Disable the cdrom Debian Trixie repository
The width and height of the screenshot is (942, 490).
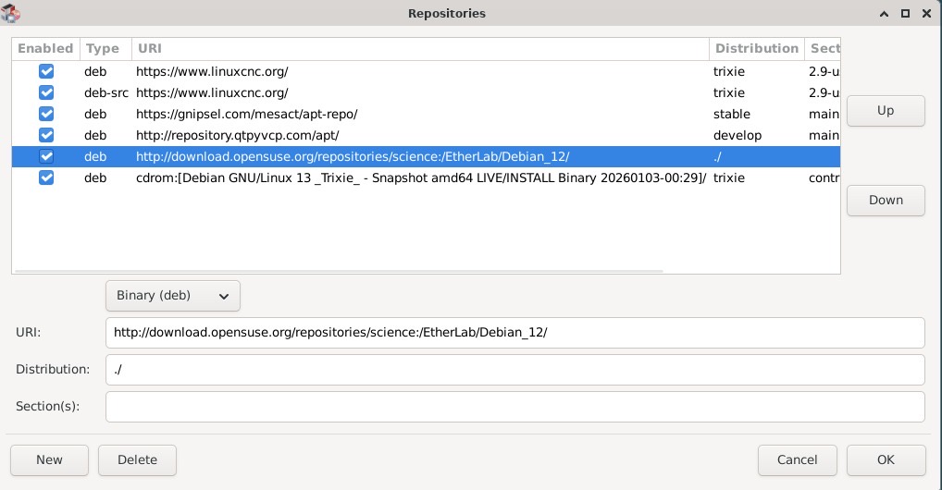(46, 178)
